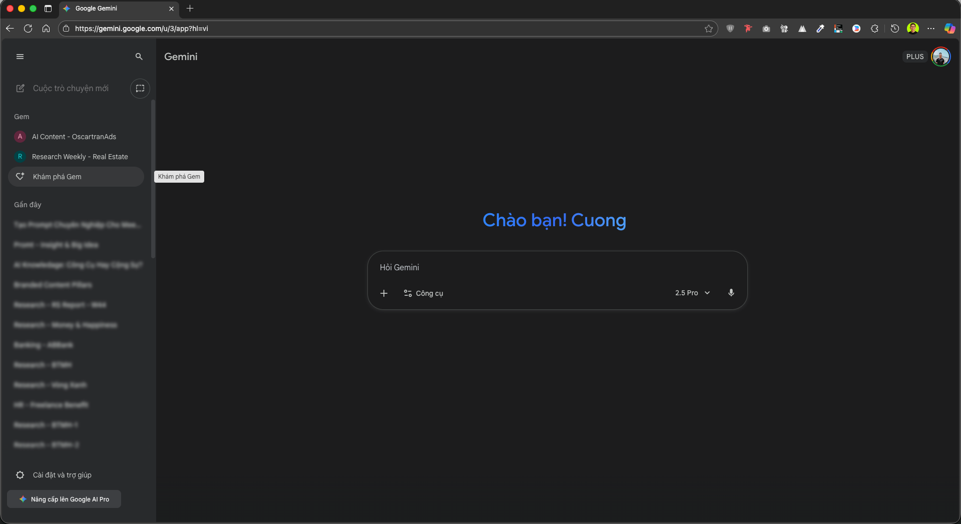Open Research Weekly - Real Estate gem
Viewport: 961px width, 524px height.
(x=80, y=157)
